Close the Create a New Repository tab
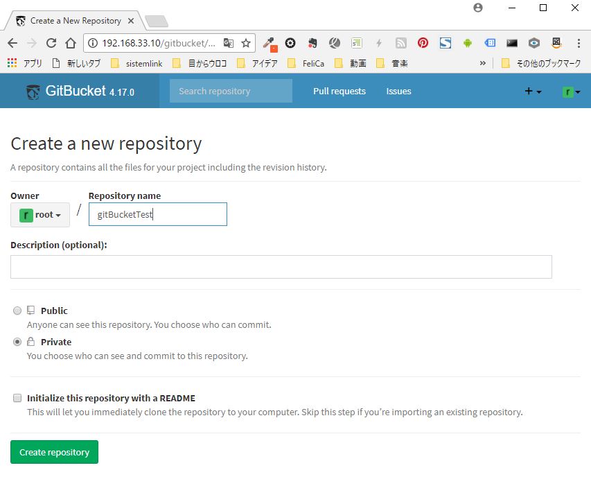The image size is (591, 479). point(131,21)
